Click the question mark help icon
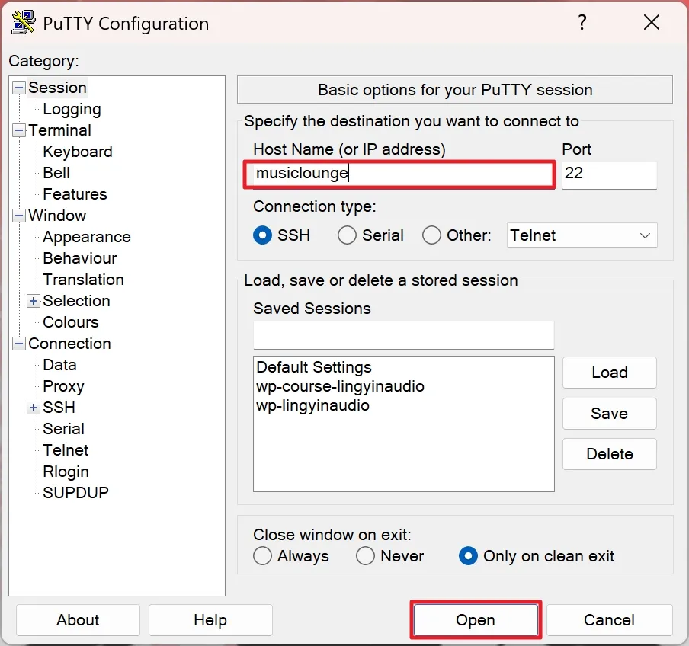 (582, 22)
